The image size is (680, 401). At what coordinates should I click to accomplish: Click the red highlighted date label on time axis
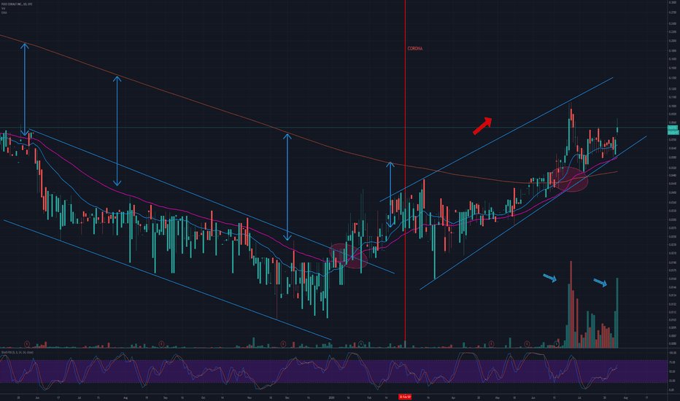(x=405, y=397)
